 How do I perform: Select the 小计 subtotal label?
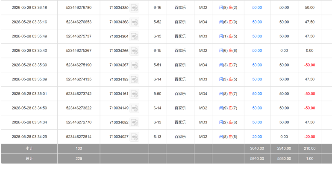click(29, 149)
